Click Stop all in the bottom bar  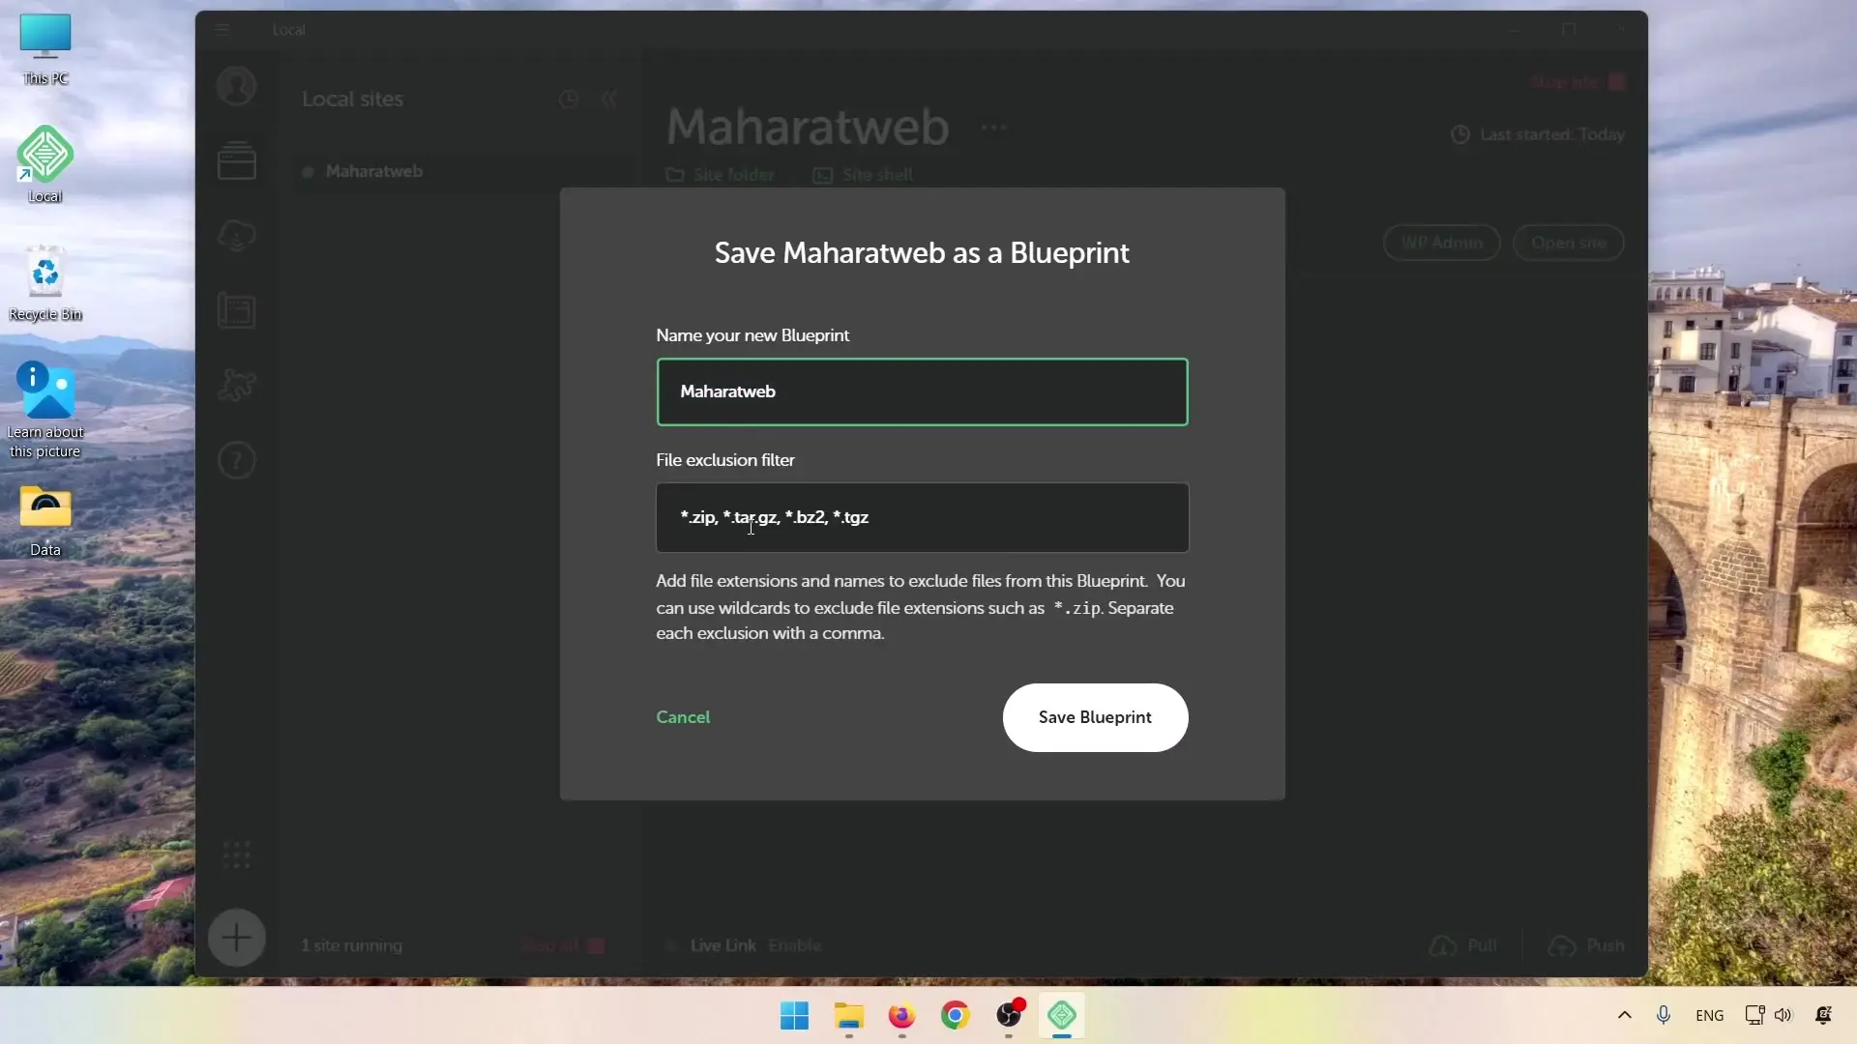click(x=562, y=945)
